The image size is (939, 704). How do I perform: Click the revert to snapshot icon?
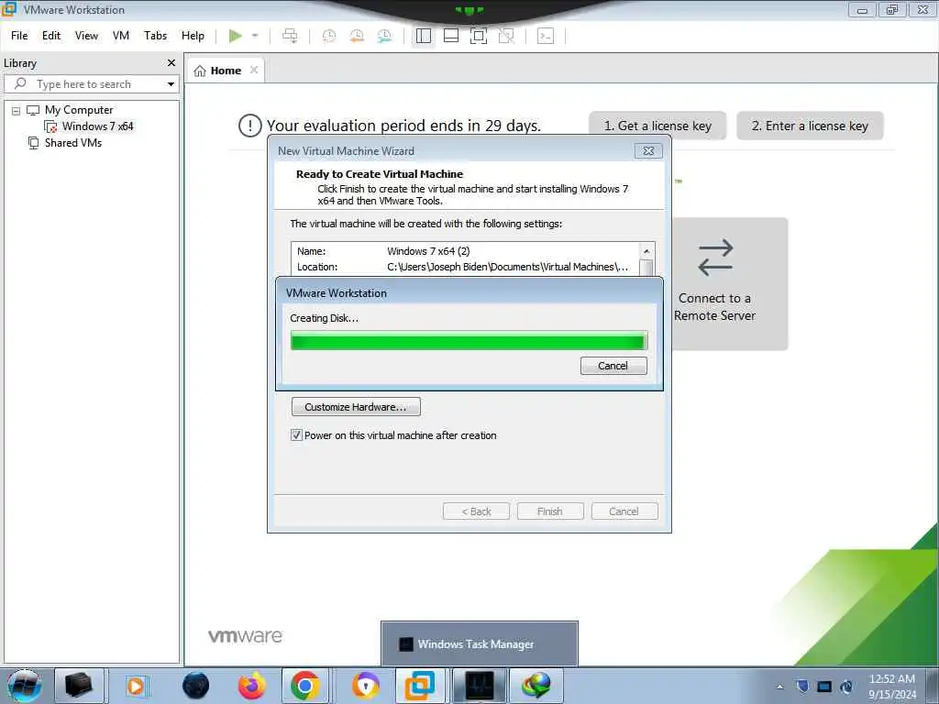click(357, 36)
